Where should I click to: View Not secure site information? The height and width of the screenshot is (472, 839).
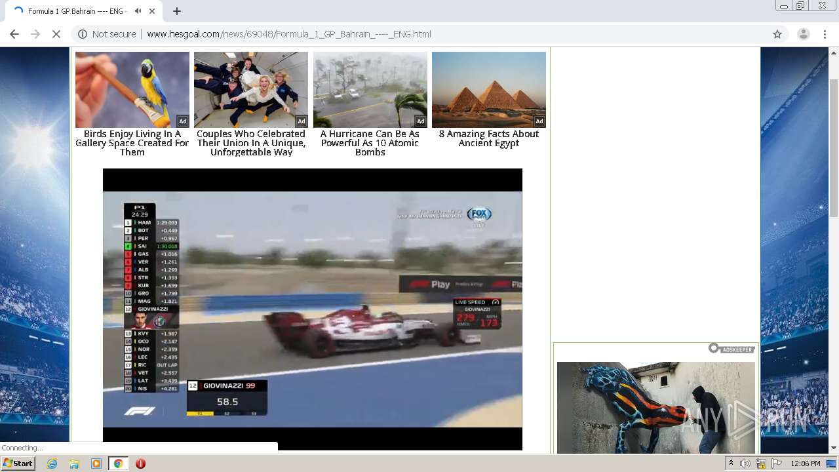107,34
